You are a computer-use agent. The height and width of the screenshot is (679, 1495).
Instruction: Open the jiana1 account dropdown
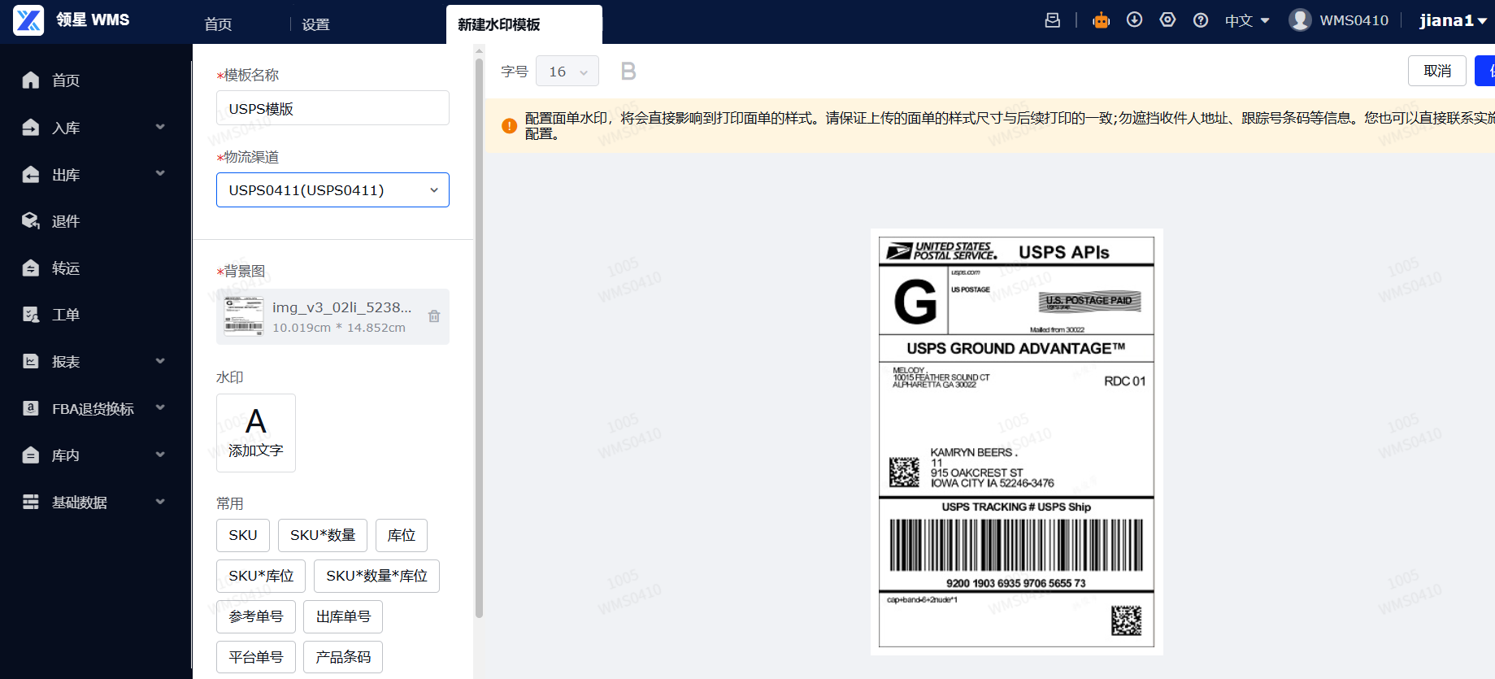point(1453,20)
